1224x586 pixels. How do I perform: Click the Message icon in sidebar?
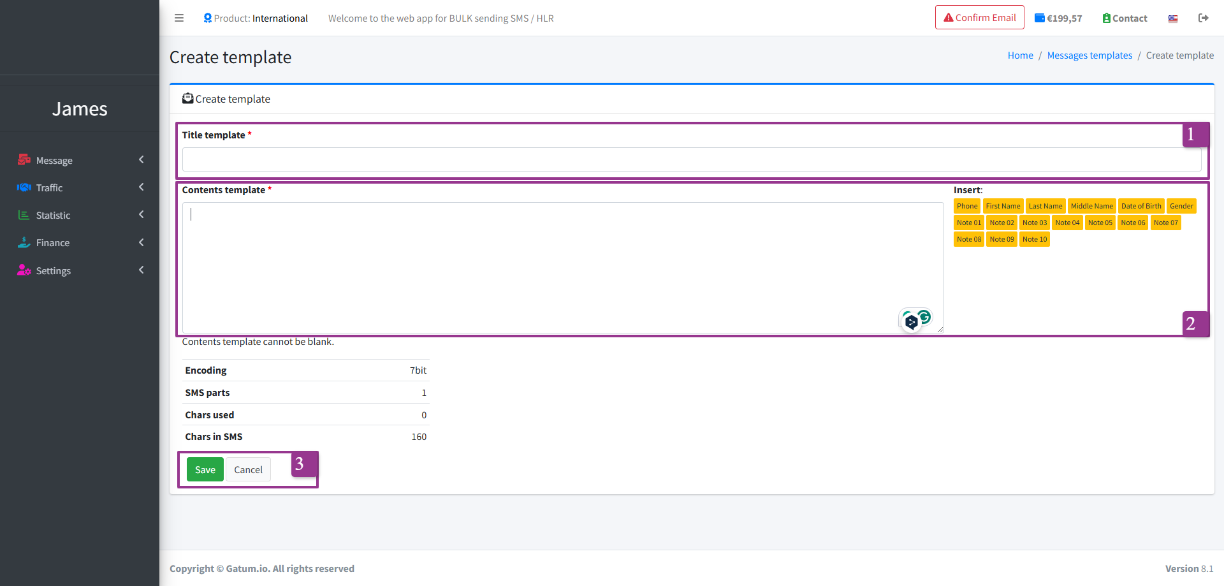point(24,160)
